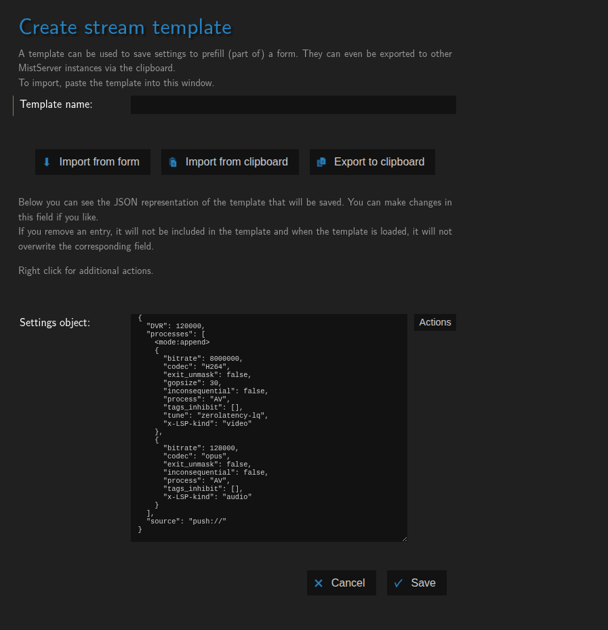Viewport: 608px width, 630px height.
Task: Click the "processes": [ line in JSON
Action: [176, 334]
